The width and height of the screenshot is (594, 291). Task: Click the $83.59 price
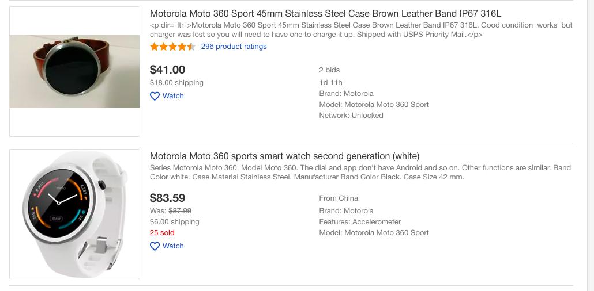click(167, 198)
